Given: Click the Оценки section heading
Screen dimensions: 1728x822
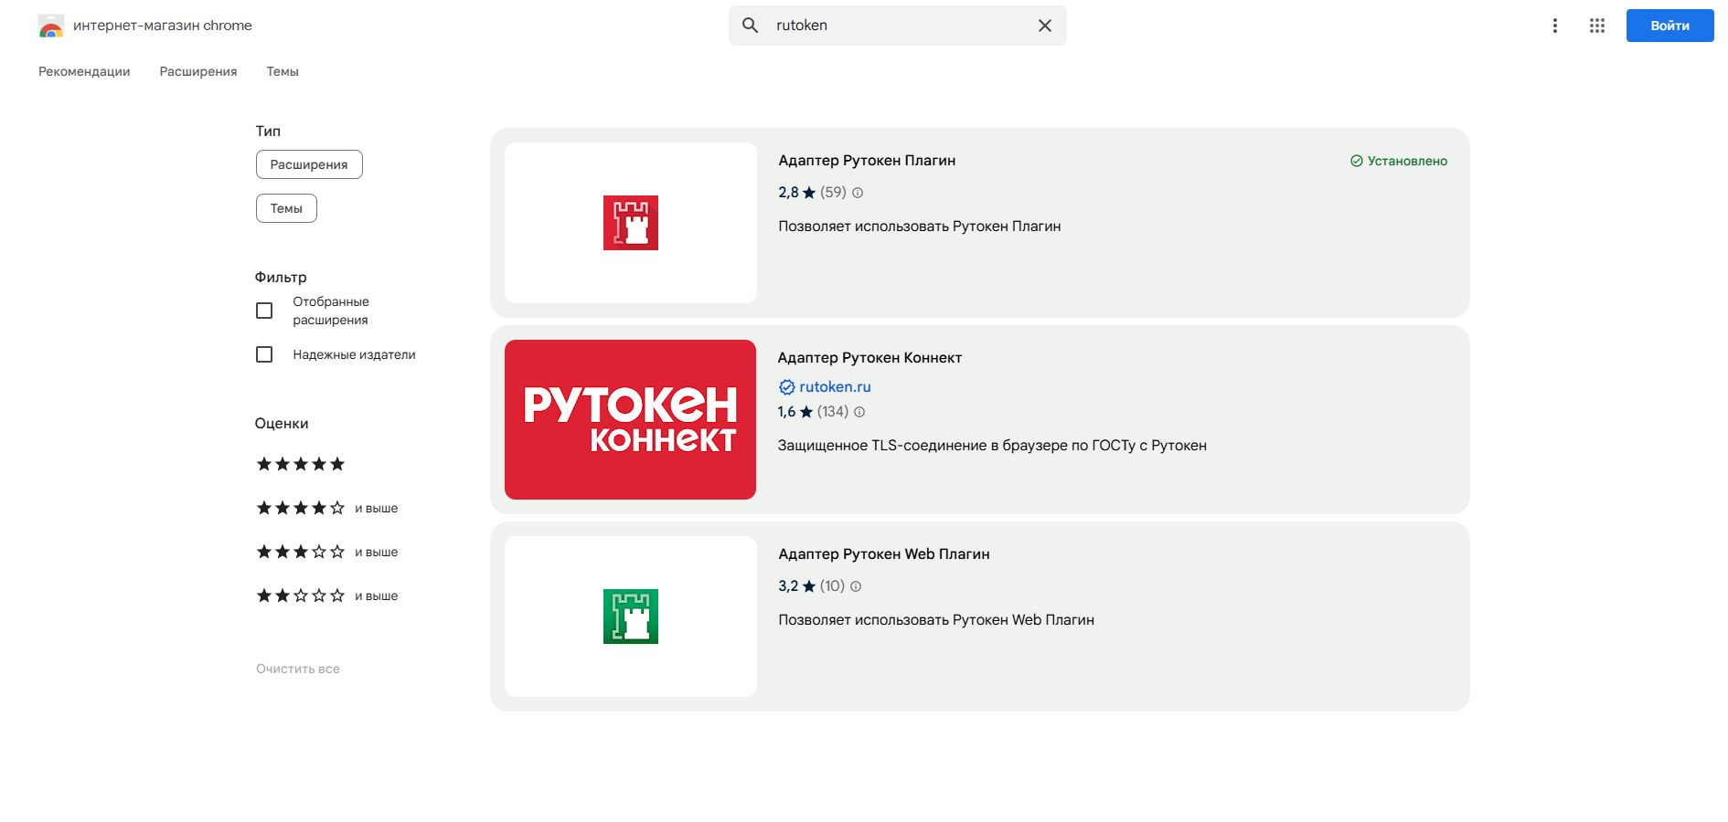Looking at the screenshot, I should pyautogui.click(x=282, y=424).
